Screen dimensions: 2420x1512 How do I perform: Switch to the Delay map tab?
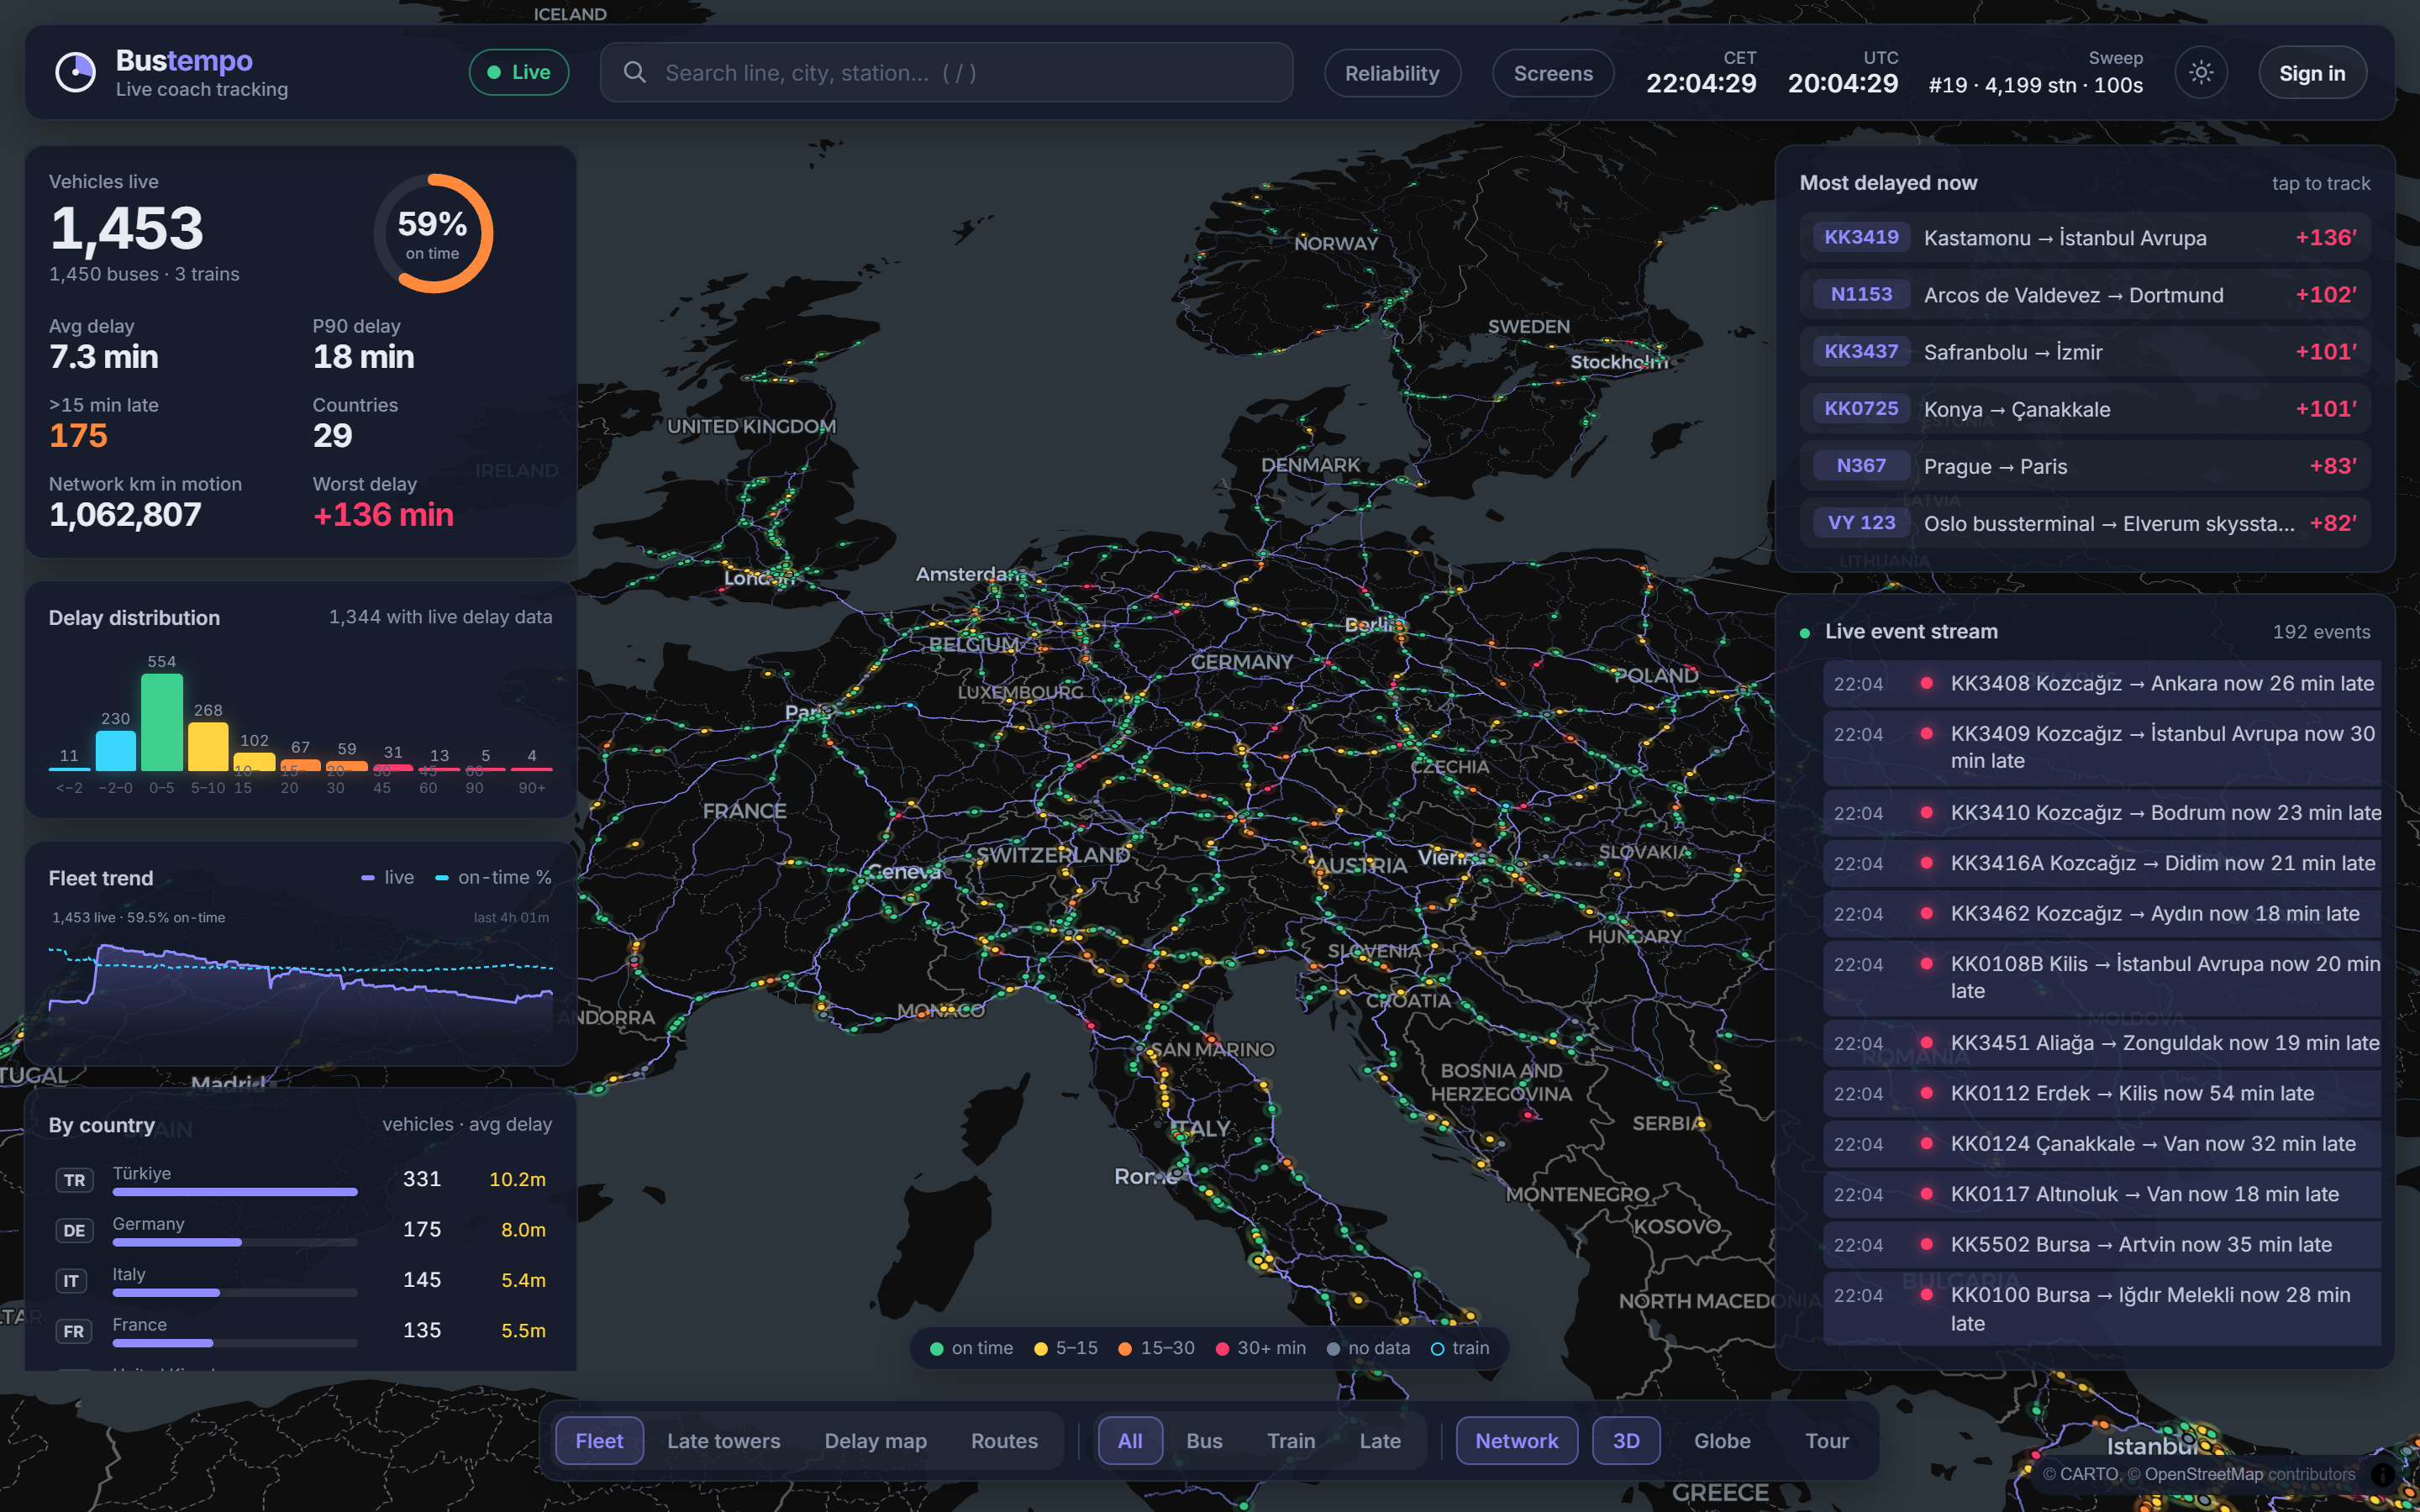coord(875,1441)
